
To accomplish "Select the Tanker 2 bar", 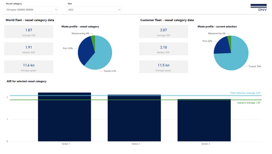I will point(134,118).
